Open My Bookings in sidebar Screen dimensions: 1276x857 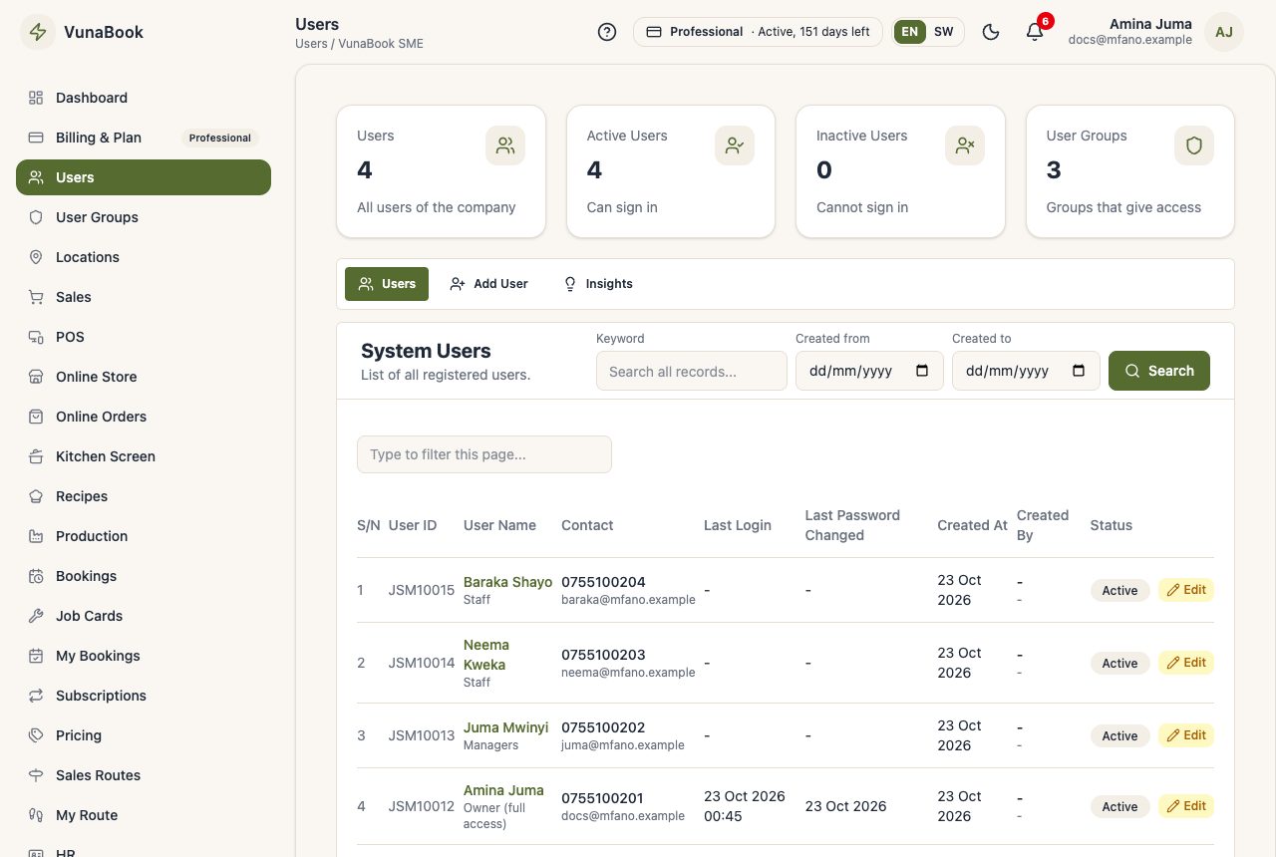pos(144,656)
